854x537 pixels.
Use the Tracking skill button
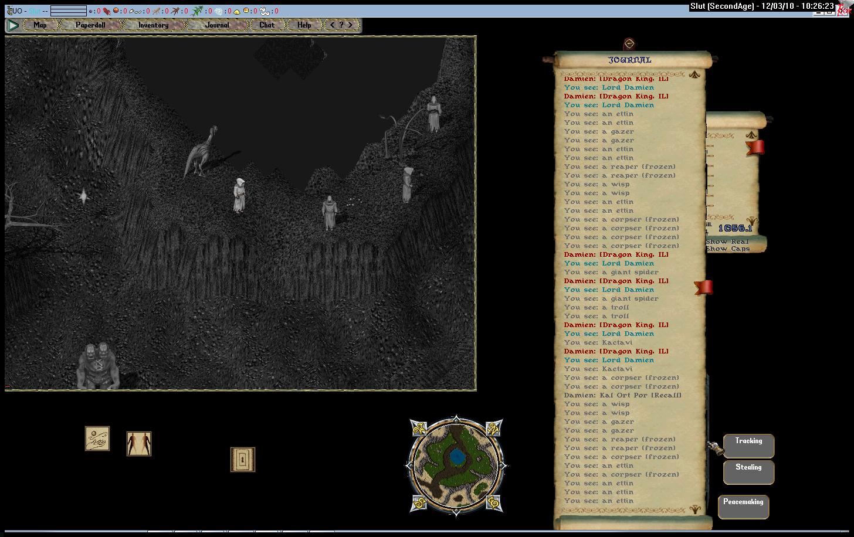click(748, 446)
